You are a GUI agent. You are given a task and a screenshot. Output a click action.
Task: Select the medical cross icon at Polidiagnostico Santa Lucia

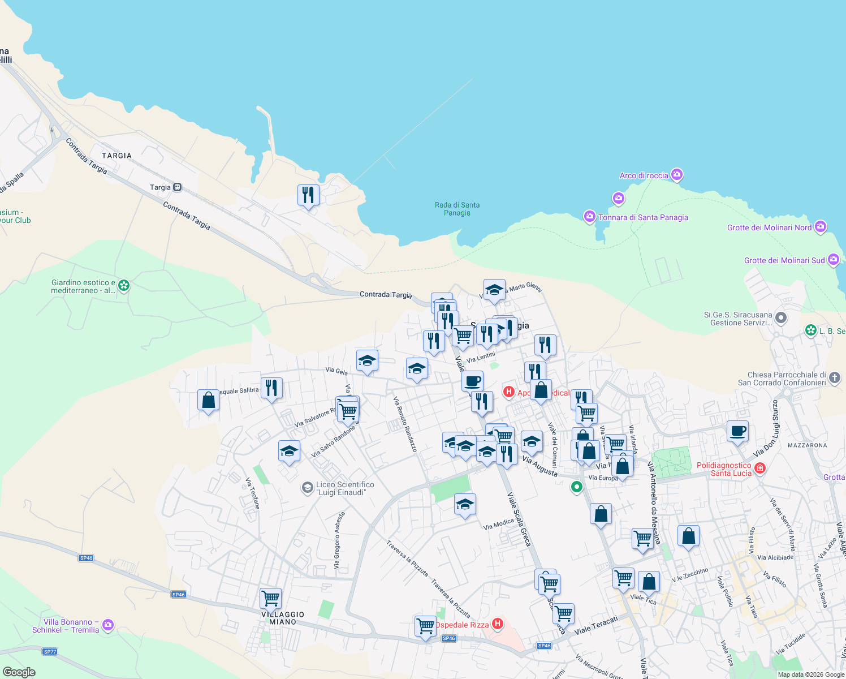pyautogui.click(x=760, y=468)
